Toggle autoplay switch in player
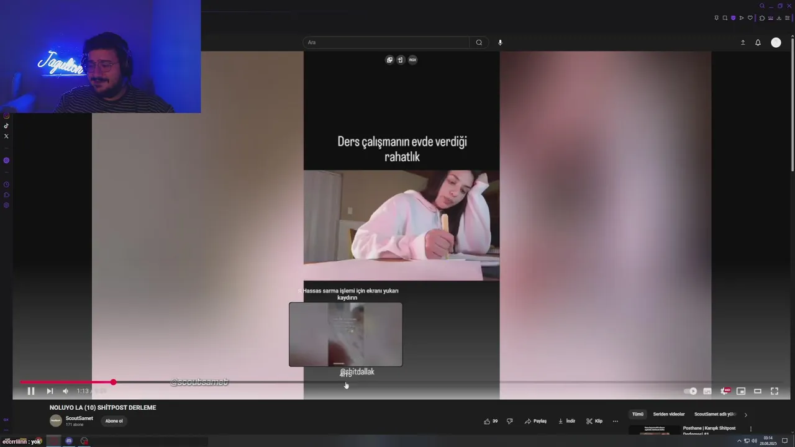The image size is (795, 447). click(x=690, y=391)
